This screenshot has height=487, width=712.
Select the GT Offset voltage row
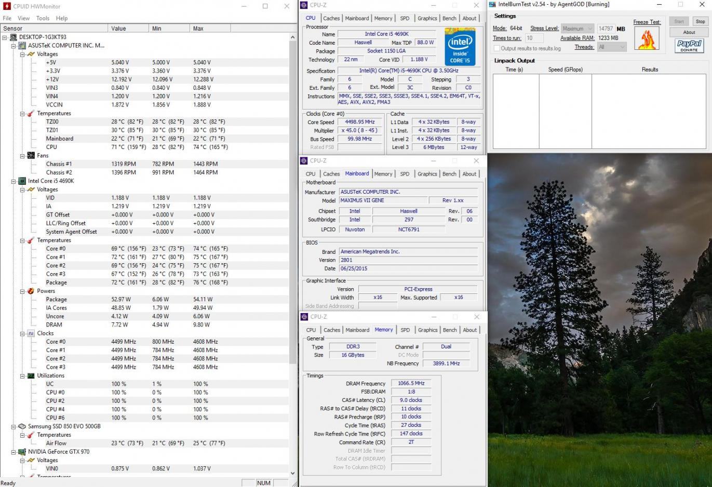144,215
